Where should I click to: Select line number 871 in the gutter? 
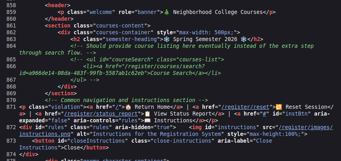click(9, 107)
